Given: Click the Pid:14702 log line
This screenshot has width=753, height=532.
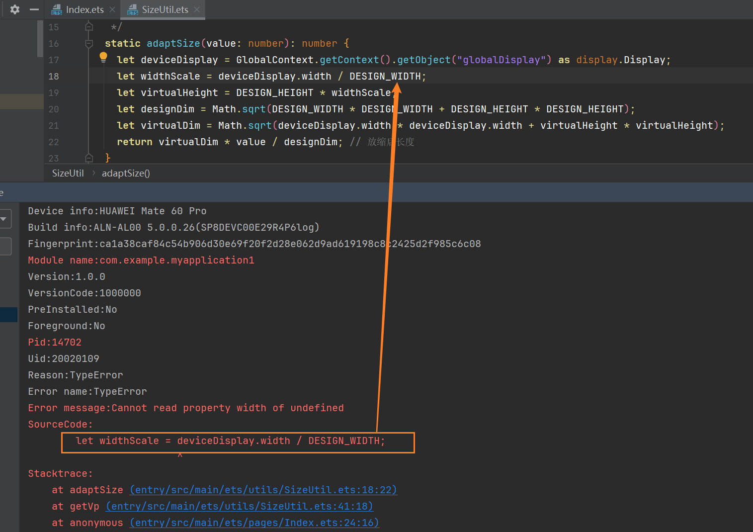Looking at the screenshot, I should point(55,342).
